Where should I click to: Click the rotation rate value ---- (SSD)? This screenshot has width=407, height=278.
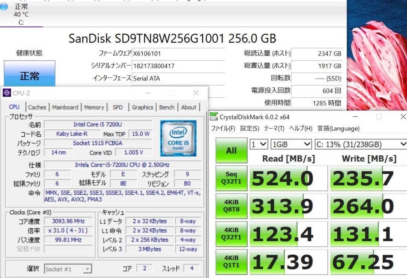(317, 78)
